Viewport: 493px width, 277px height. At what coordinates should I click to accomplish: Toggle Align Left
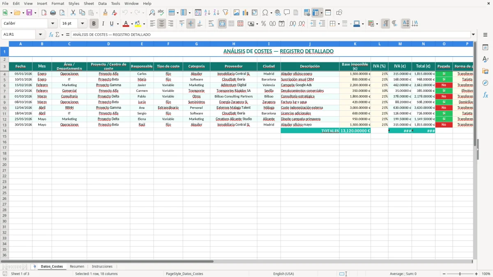pyautogui.click(x=152, y=24)
